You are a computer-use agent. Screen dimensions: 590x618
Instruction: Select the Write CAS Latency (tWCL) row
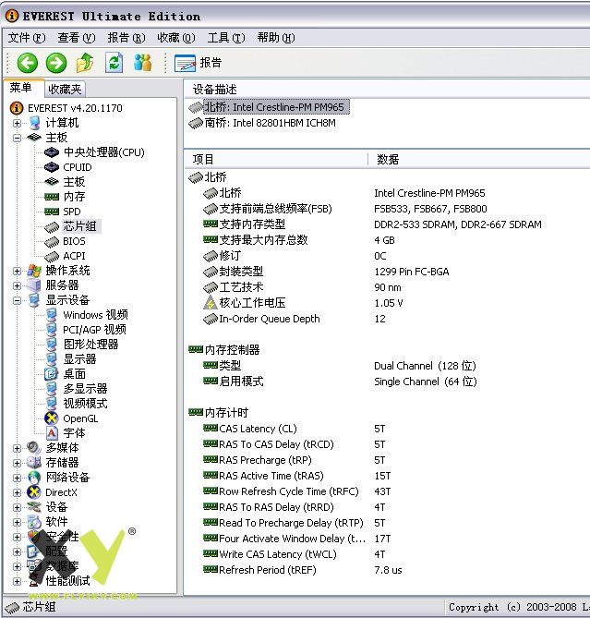[295, 554]
